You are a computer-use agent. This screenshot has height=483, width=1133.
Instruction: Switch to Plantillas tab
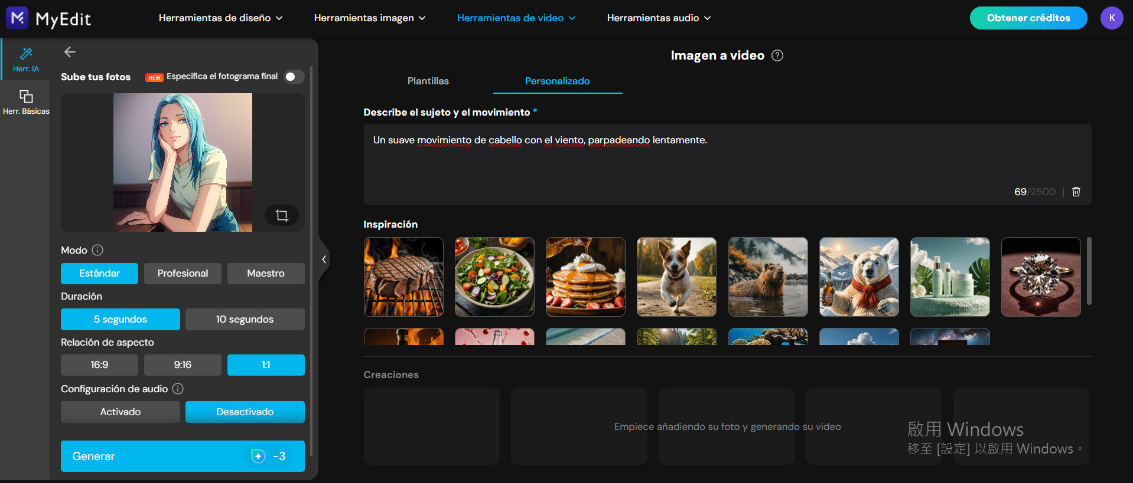tap(428, 81)
